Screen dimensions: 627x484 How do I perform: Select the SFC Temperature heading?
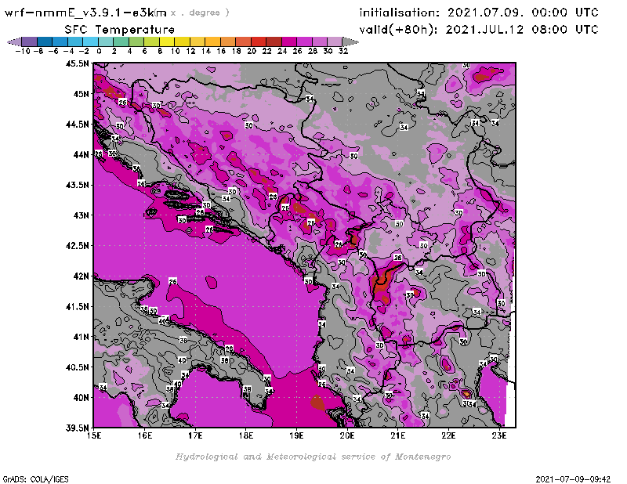[120, 30]
